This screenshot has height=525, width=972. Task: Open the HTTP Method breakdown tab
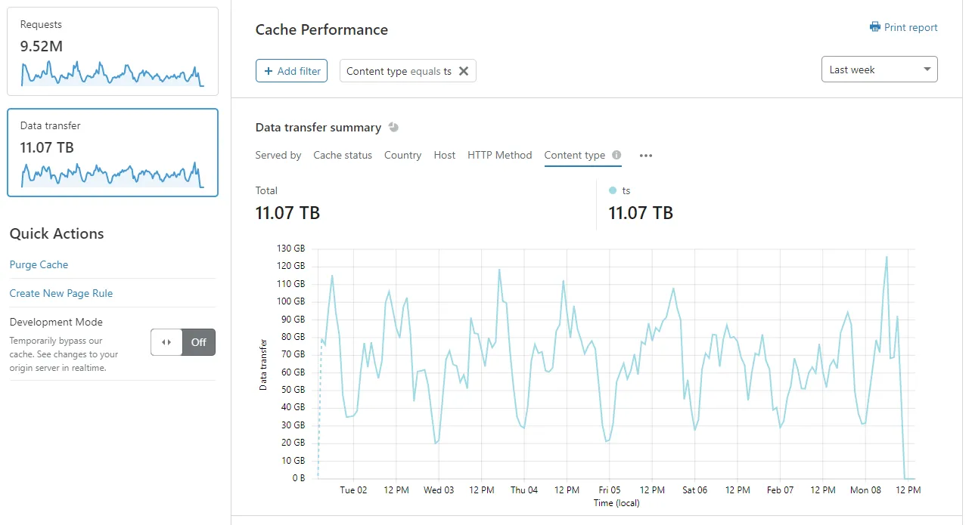tap(499, 155)
